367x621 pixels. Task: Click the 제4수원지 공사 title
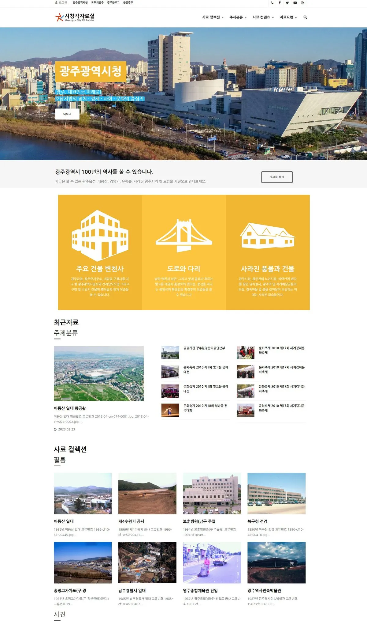132,521
